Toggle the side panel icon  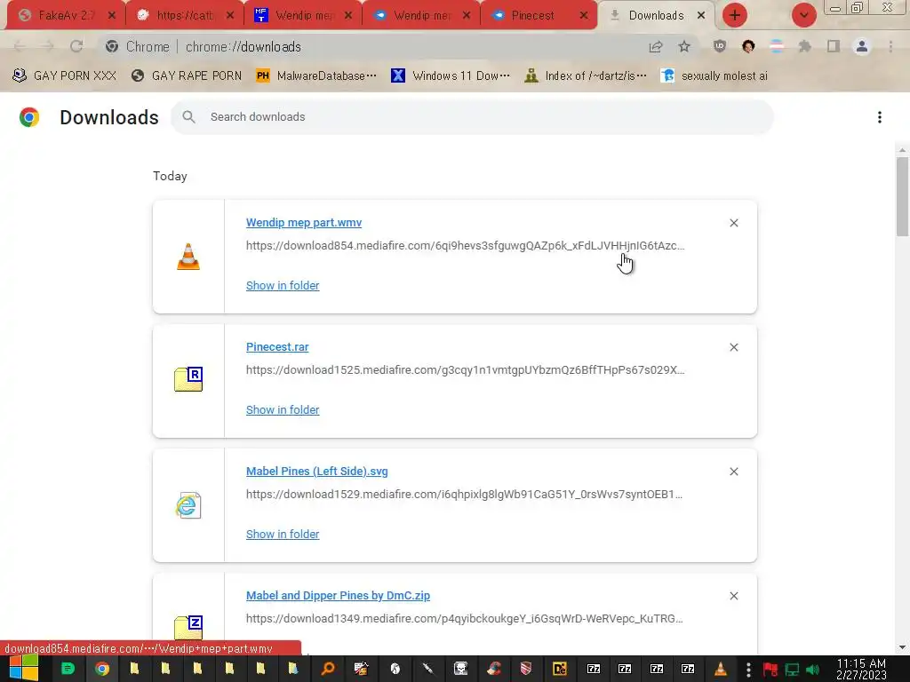(x=834, y=46)
